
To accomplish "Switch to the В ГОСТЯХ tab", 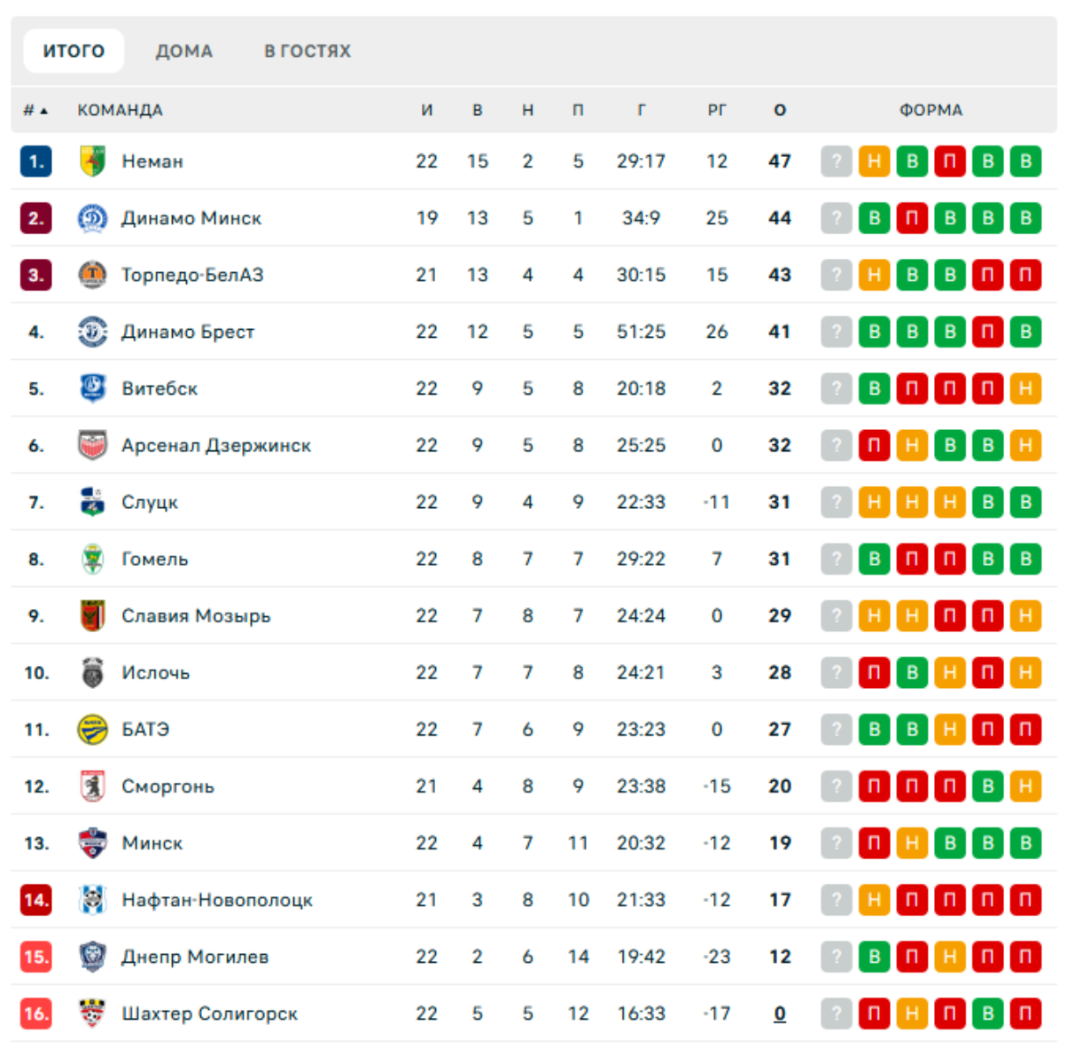I will [x=308, y=51].
